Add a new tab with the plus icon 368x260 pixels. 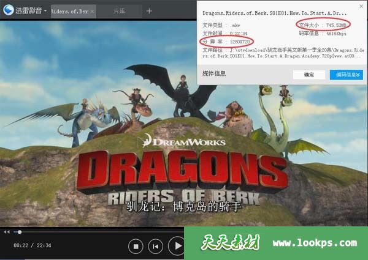click(x=148, y=11)
